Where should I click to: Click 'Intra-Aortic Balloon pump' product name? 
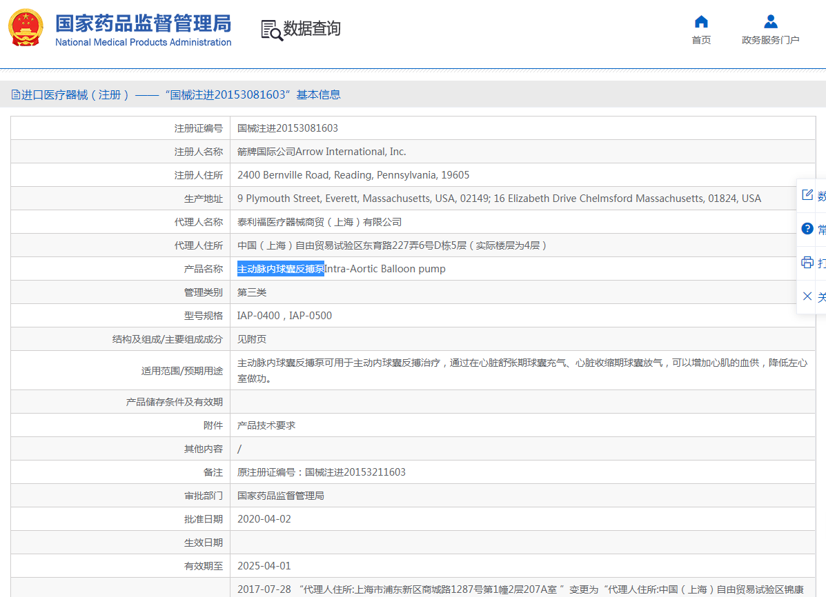tap(384, 269)
